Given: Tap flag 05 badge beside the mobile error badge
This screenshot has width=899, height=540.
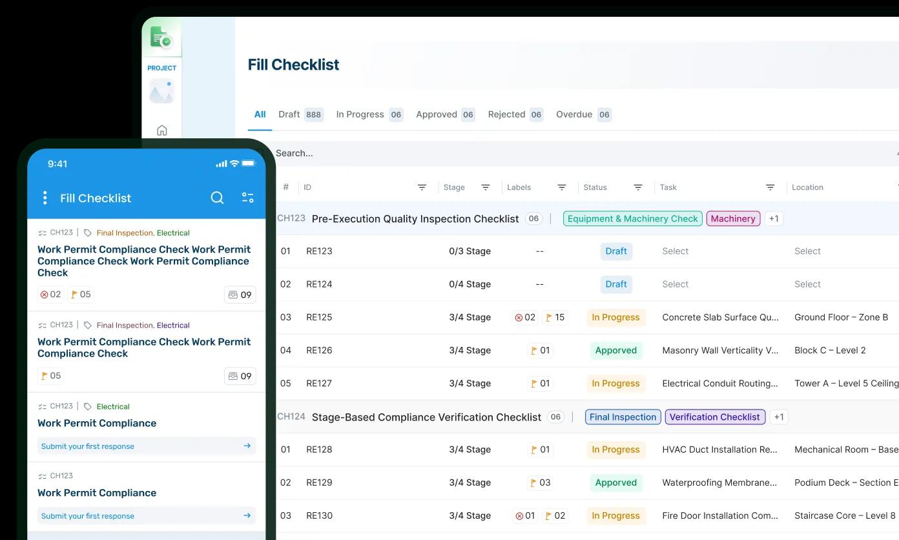Looking at the screenshot, I should pos(81,295).
